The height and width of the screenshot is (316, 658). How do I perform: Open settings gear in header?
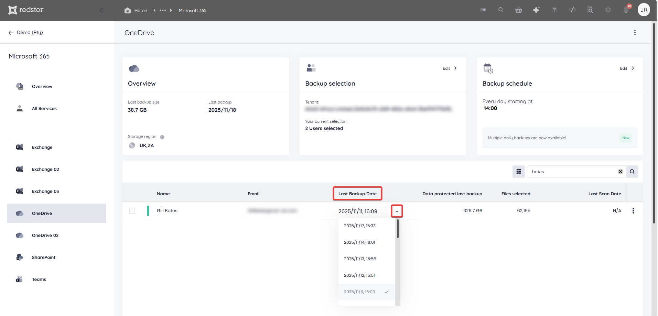click(x=608, y=10)
